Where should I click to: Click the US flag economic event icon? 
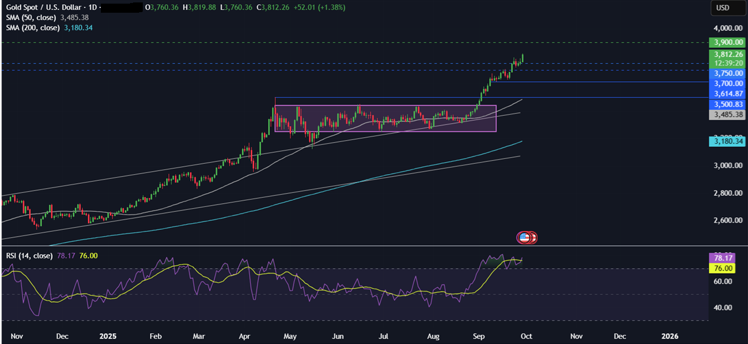(523, 237)
